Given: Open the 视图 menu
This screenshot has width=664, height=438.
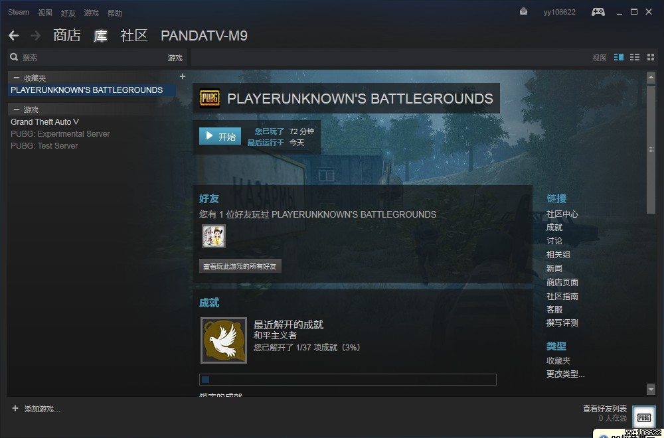Looking at the screenshot, I should (45, 13).
